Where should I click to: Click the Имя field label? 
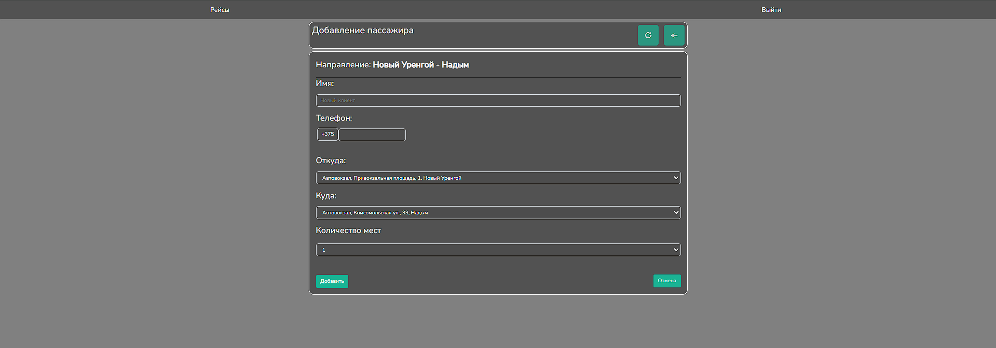(x=324, y=83)
